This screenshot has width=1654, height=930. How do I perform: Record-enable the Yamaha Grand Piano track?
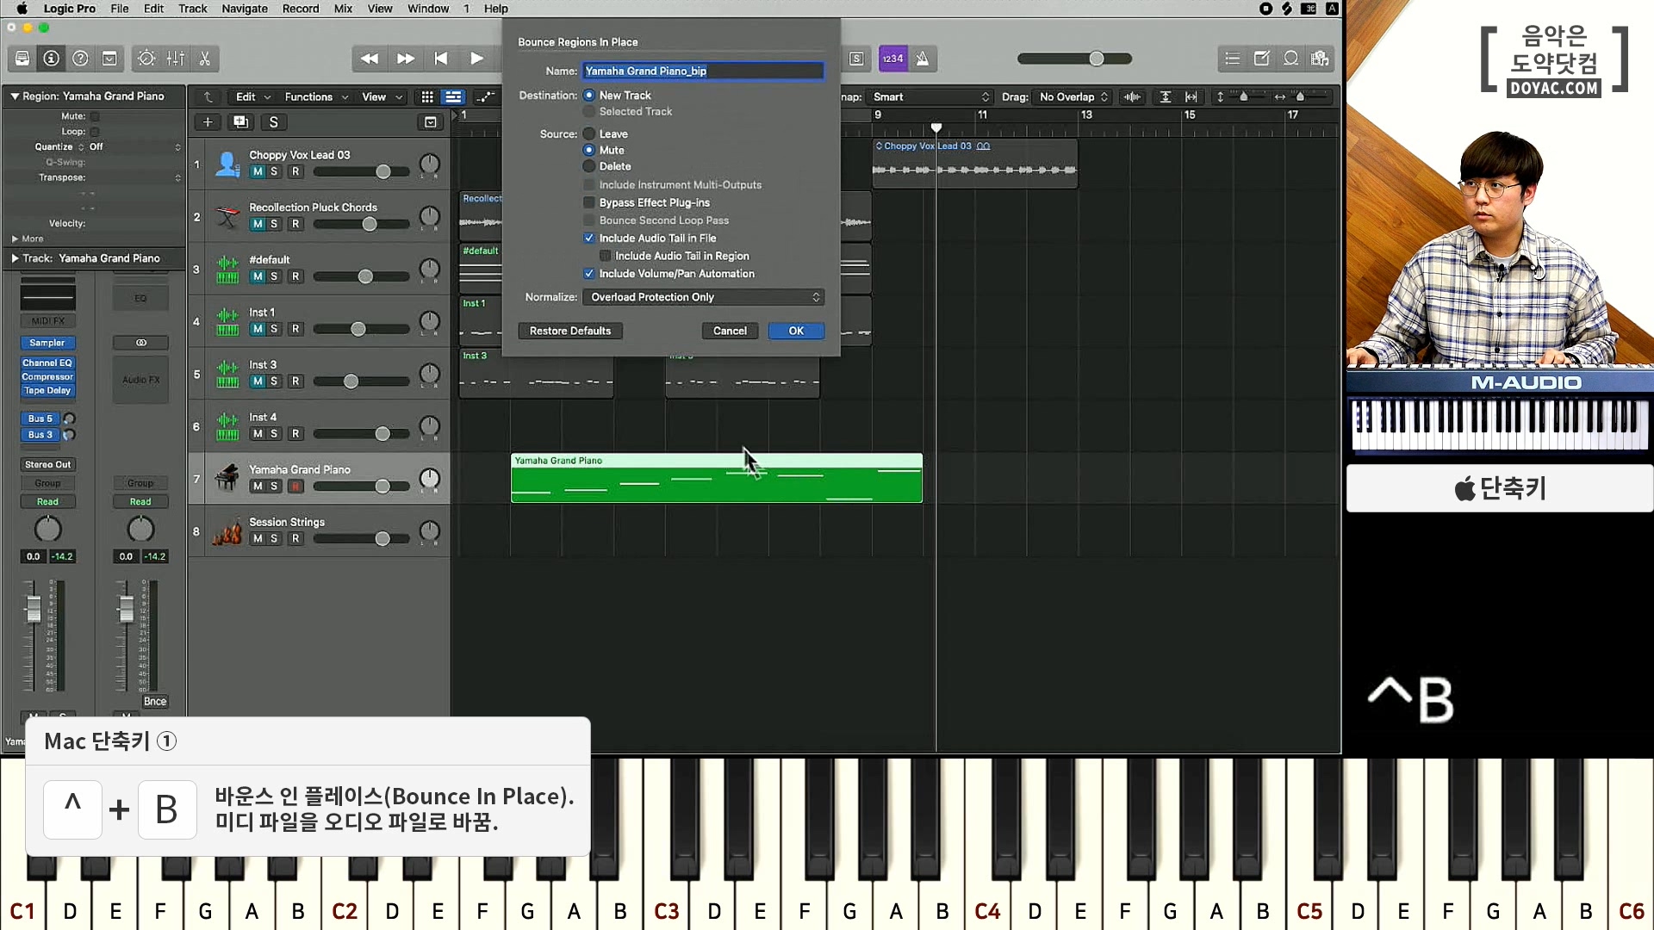point(295,487)
